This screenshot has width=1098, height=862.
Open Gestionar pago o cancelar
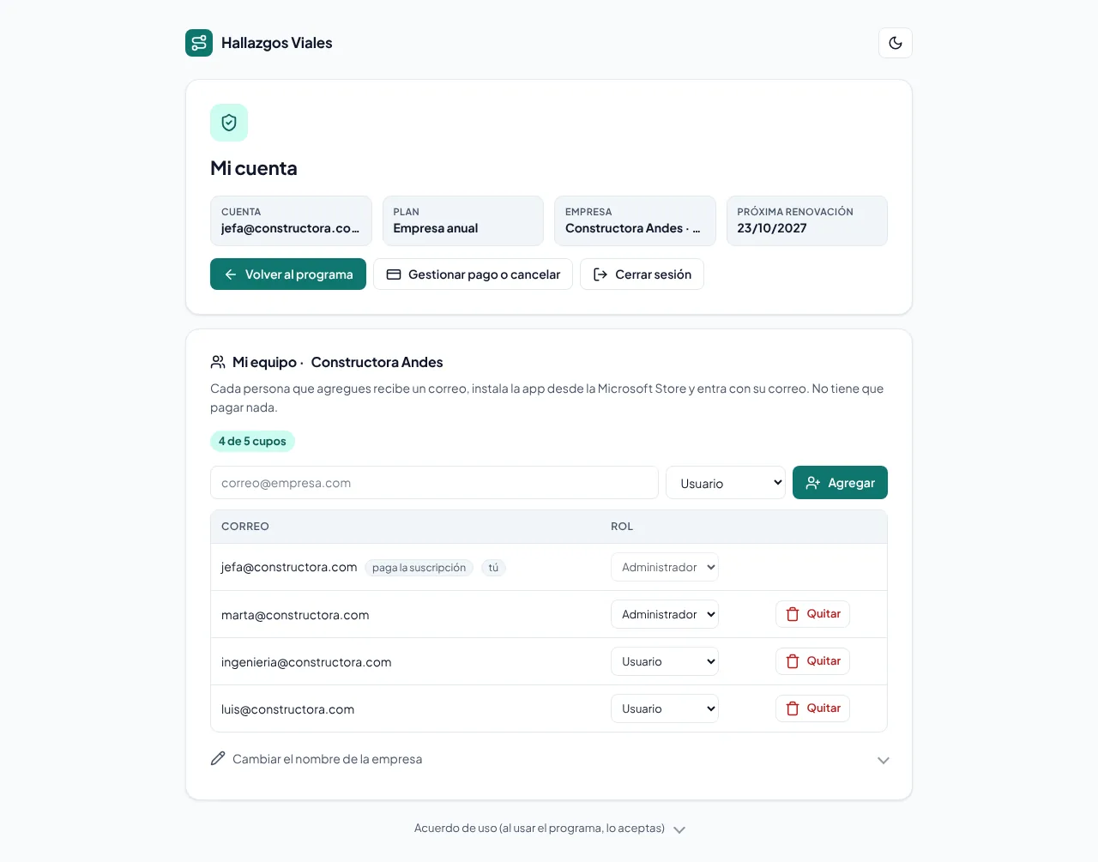[x=473, y=274]
